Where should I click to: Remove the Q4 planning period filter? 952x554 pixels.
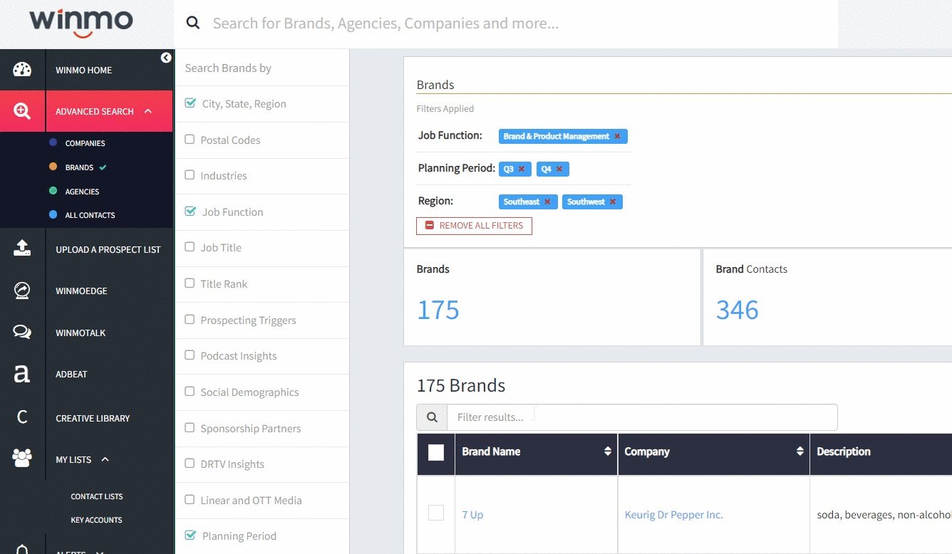[559, 169]
